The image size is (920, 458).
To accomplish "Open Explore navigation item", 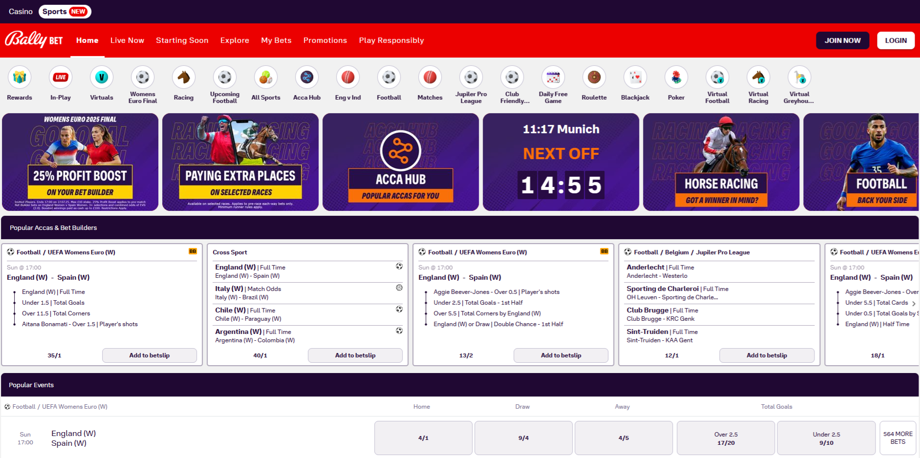I will tap(235, 41).
